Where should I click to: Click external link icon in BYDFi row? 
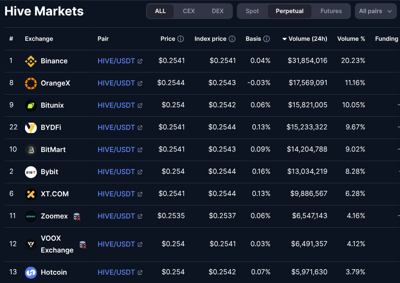(140, 128)
